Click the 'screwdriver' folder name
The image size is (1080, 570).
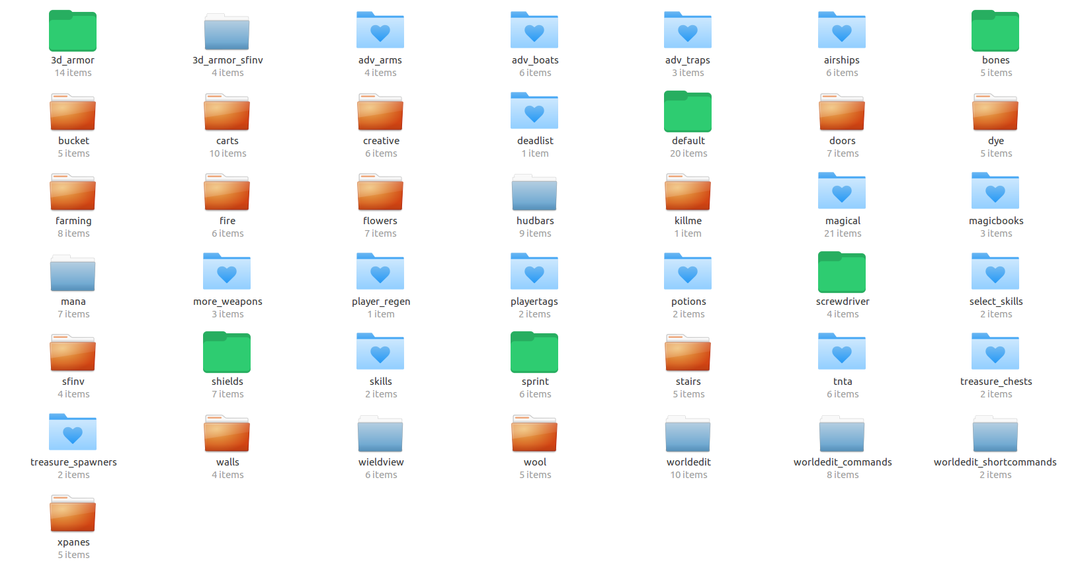tap(843, 302)
